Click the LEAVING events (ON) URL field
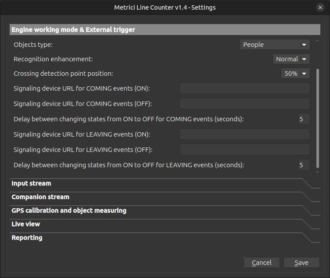The height and width of the screenshot is (278, 330). click(244, 134)
